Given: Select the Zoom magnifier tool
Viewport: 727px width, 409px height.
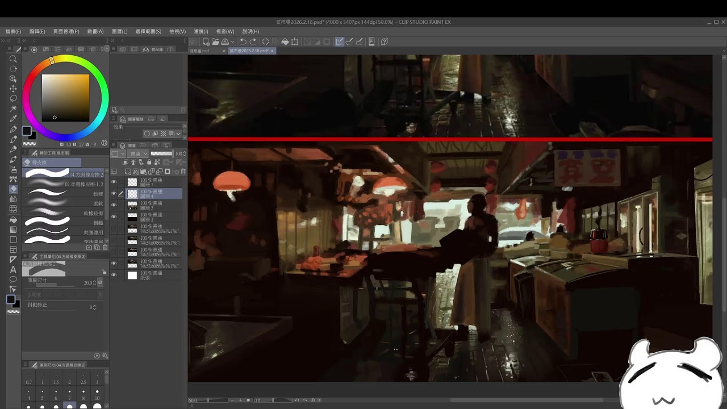Looking at the screenshot, I should coord(13,59).
